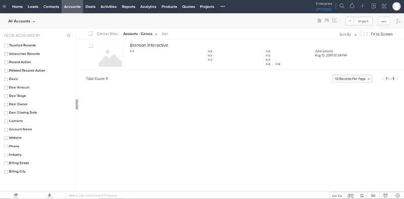Click the Ask Zia button

pos(337,195)
